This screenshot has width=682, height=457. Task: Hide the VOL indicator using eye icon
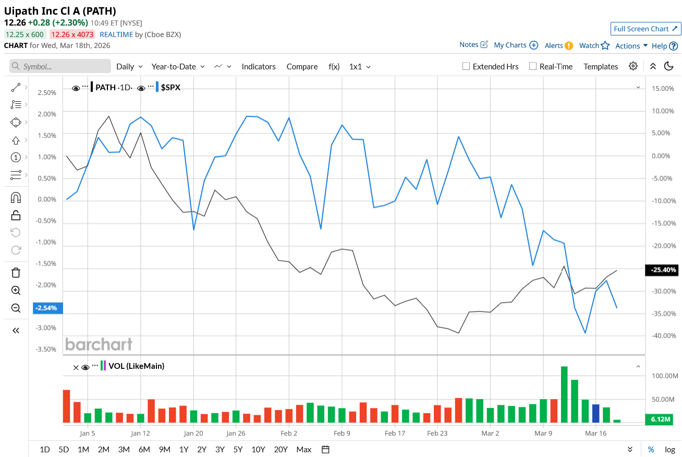pyautogui.click(x=86, y=367)
